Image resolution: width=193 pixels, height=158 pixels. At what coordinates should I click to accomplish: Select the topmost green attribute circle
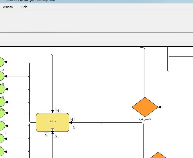[x=1, y=62]
